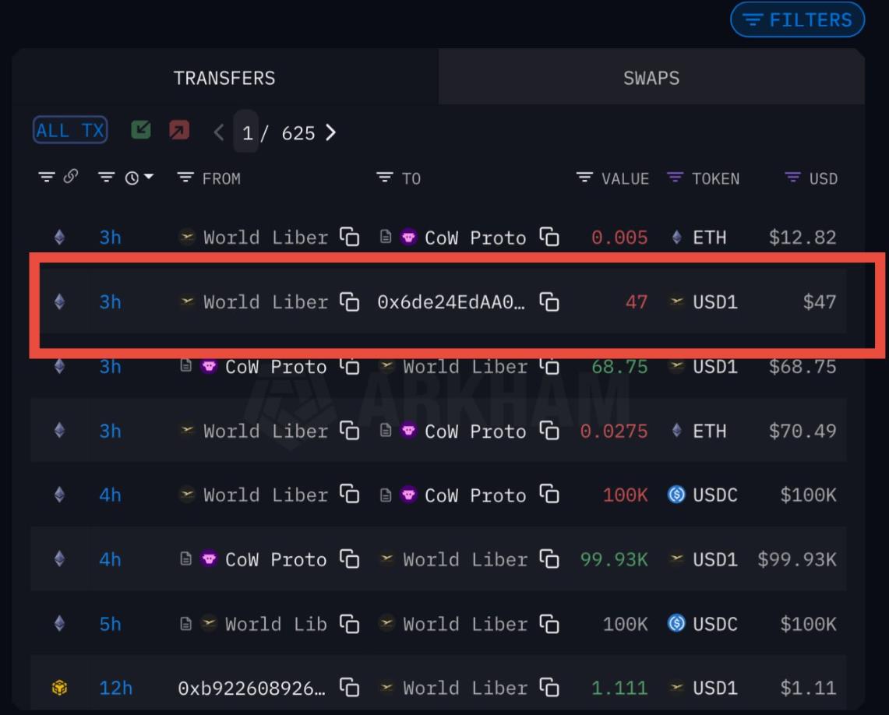The image size is (889, 715).
Task: Click the BNB chain icon in the 12h row
Action: tap(59, 687)
